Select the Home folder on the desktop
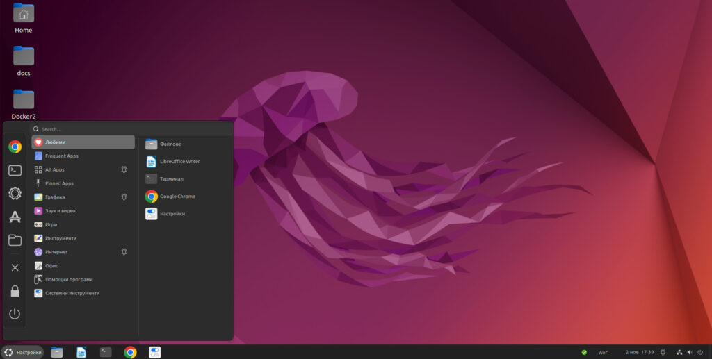This screenshot has height=359, width=712. tap(24, 18)
